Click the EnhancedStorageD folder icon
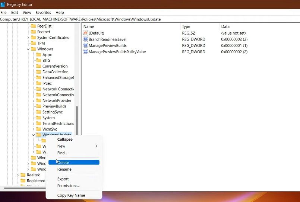The image size is (300, 202). point(39,77)
